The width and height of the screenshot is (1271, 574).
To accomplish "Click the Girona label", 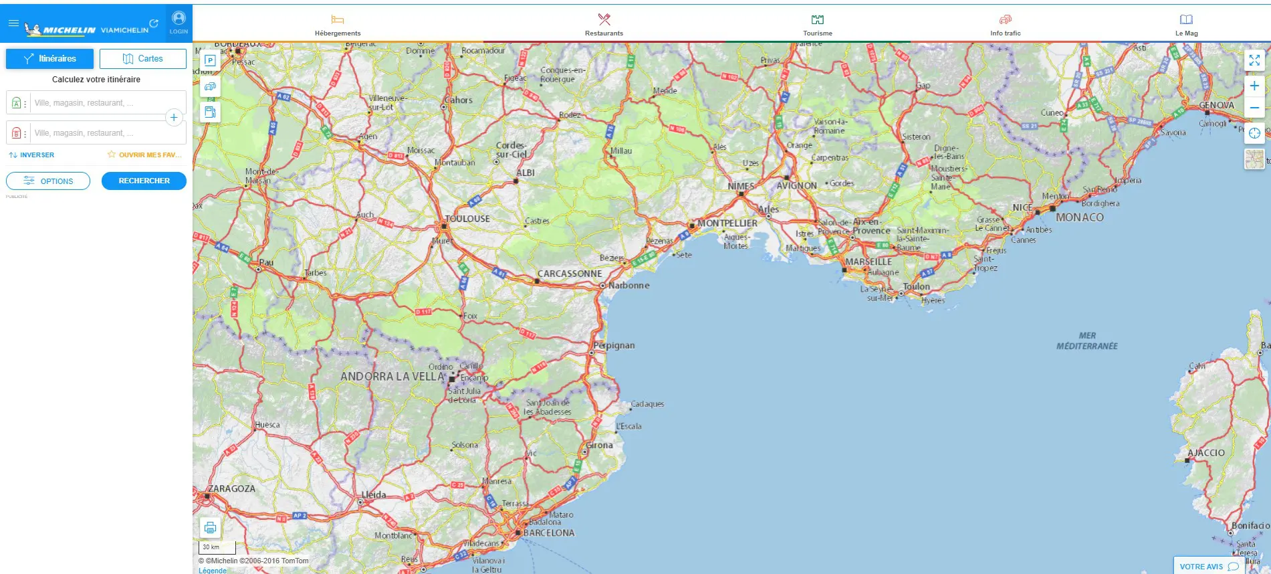I will tap(600, 445).
